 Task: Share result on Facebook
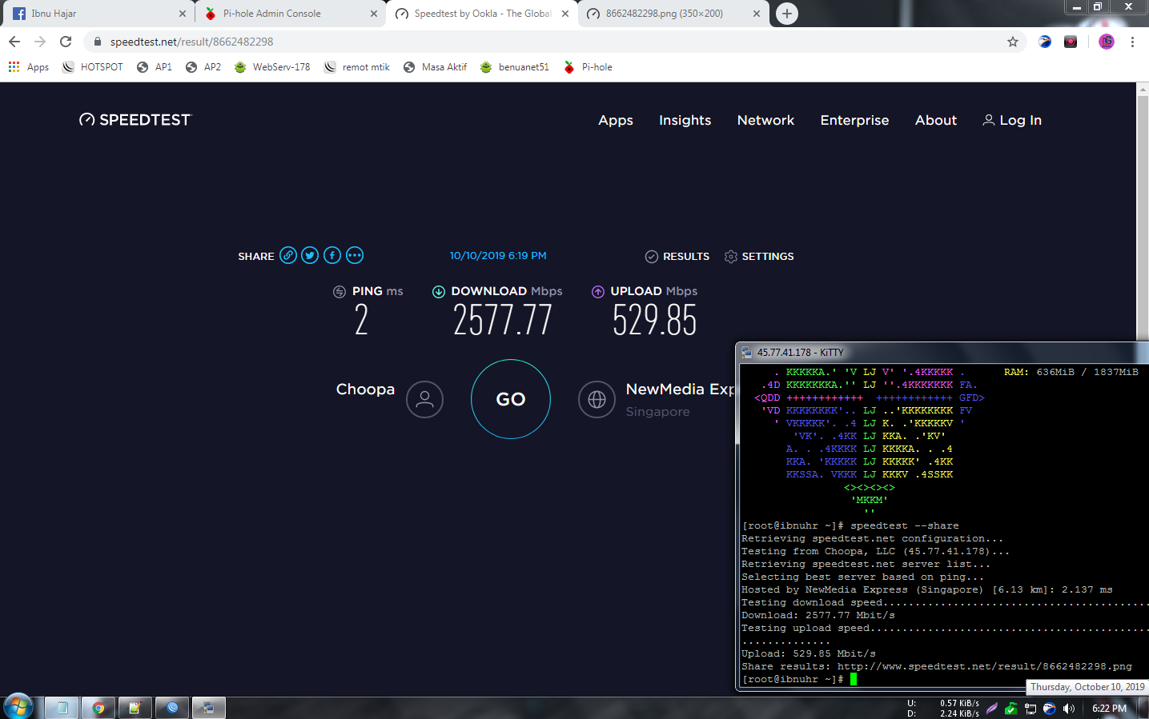[x=332, y=255]
